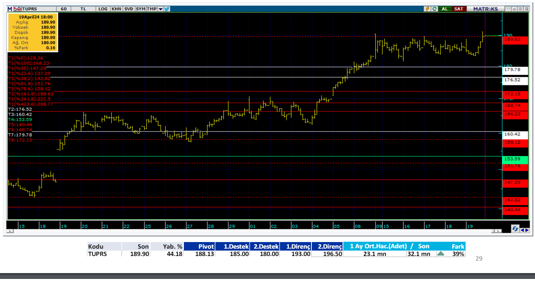The image size is (535, 282).
Task: Click the blue right arrow navigation icon
Action: pyautogui.click(x=527, y=230)
